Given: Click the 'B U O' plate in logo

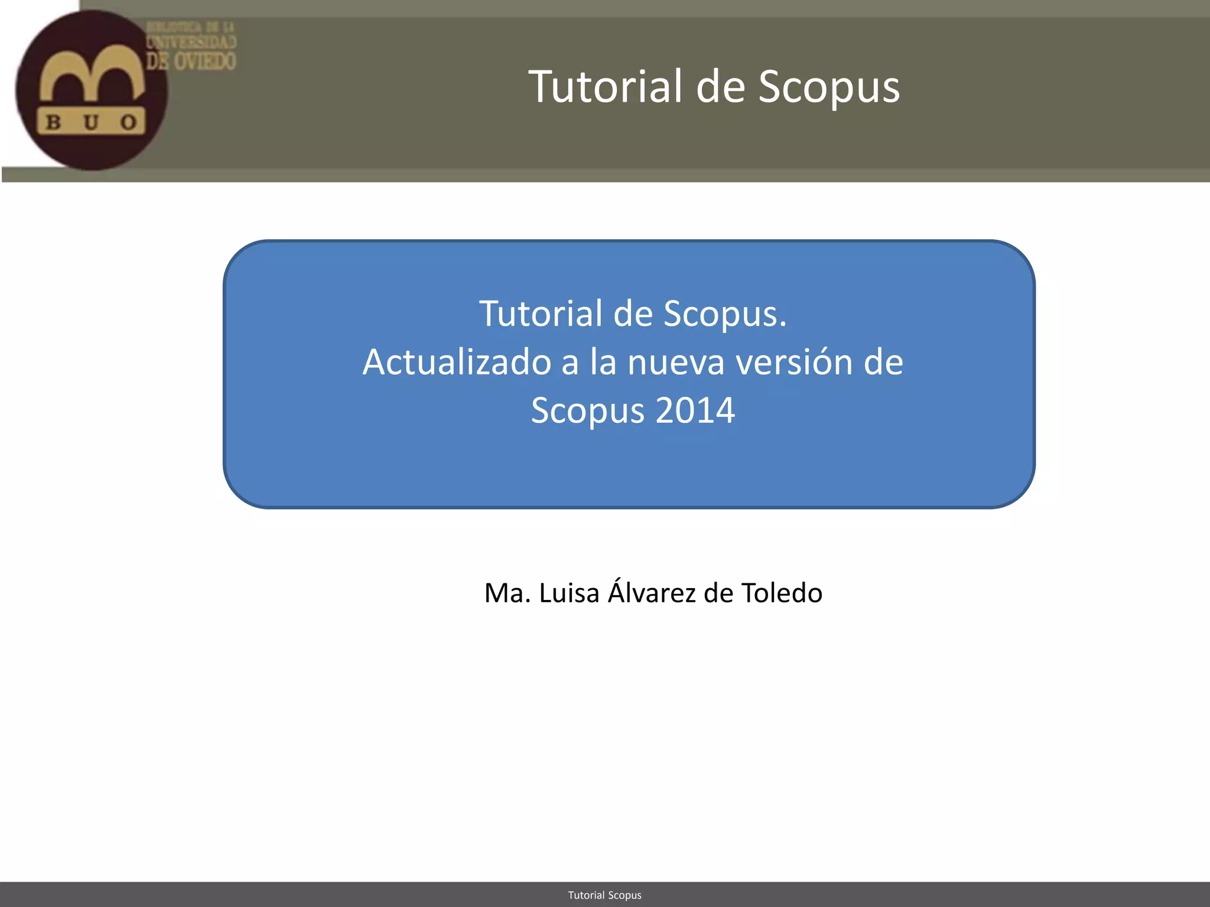Looking at the screenshot, I should tap(92, 122).
